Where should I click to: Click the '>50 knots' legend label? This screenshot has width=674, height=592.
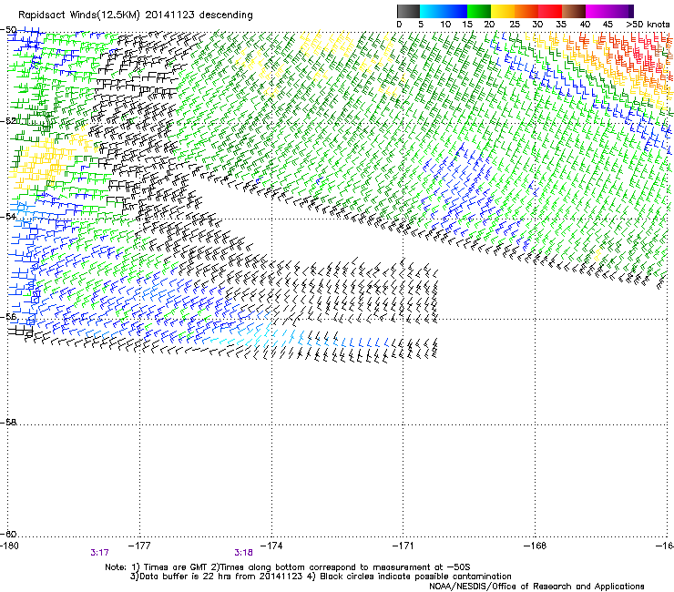tap(648, 25)
